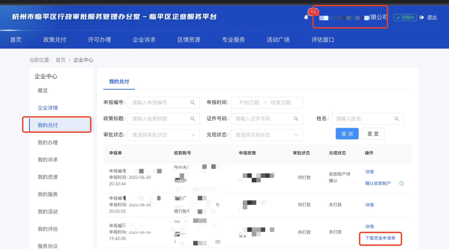Open 专业服务 navigation menu
Image resolution: width=449 pixels, height=249 pixels.
pyautogui.click(x=233, y=40)
